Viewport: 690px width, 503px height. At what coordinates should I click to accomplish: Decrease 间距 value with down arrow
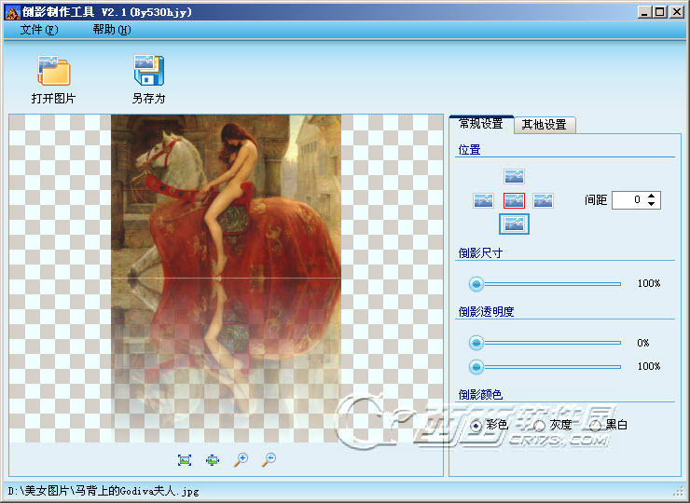[x=651, y=204]
